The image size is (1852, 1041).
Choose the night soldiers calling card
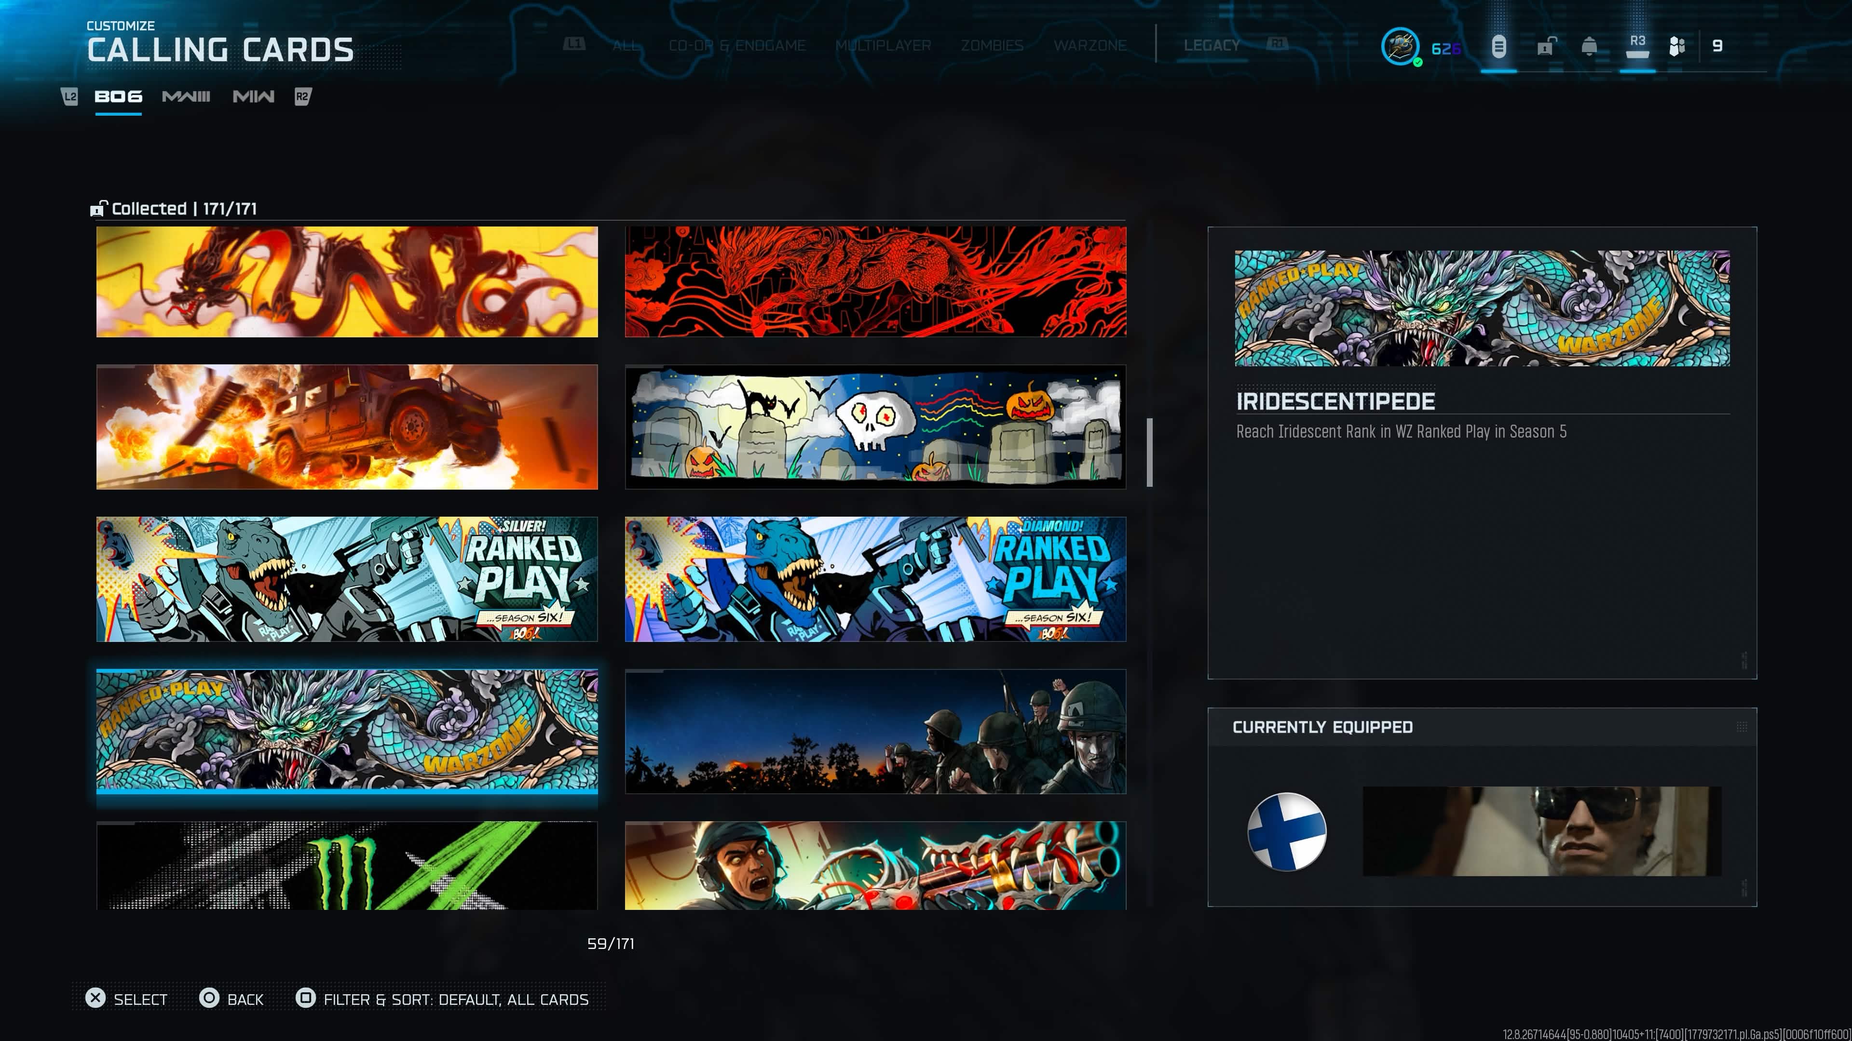(876, 732)
